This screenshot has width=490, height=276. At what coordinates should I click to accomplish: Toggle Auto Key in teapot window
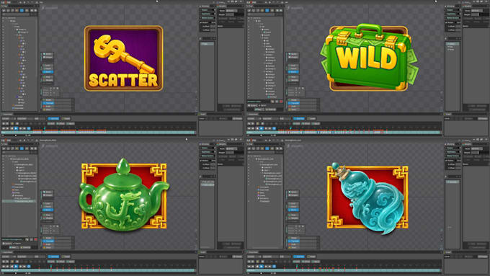(x=53, y=257)
